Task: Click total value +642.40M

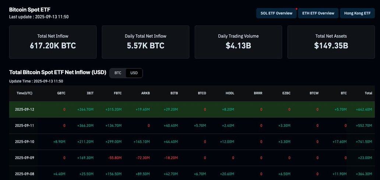Action: click(364, 109)
